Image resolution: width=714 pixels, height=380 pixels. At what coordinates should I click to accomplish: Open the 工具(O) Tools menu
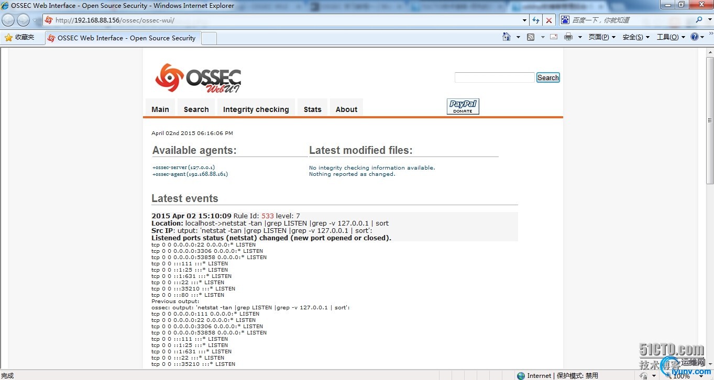point(671,37)
